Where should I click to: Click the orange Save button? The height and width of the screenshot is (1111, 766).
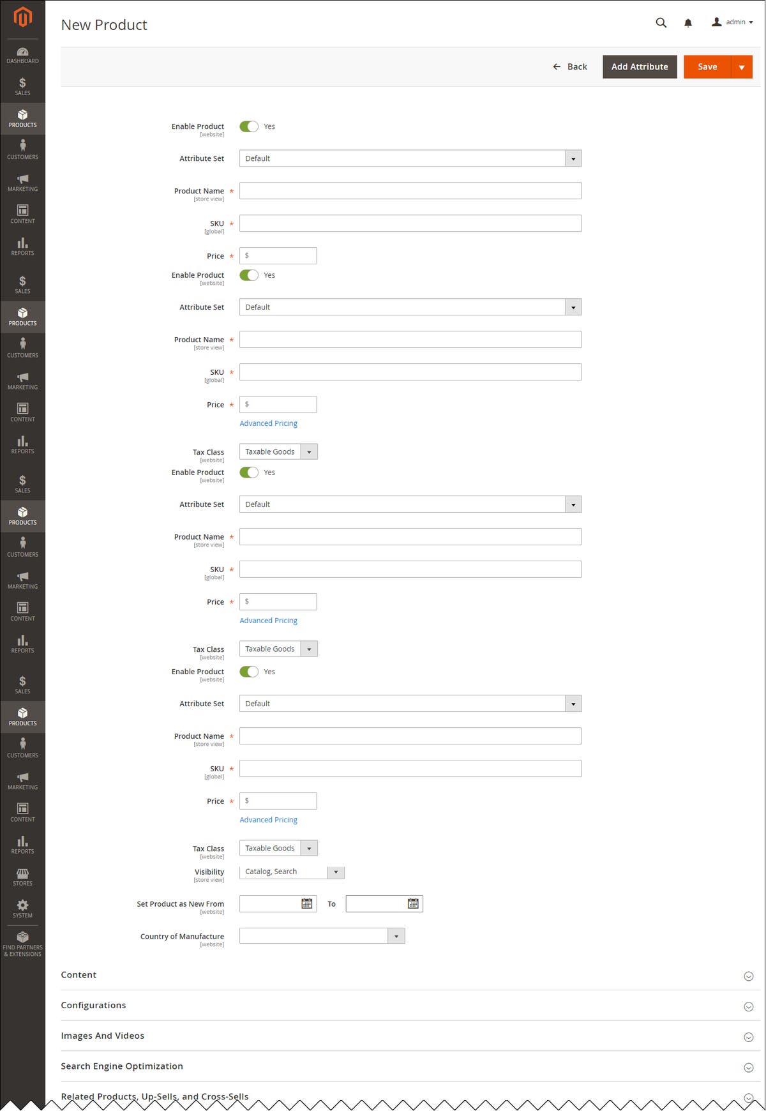[707, 67]
